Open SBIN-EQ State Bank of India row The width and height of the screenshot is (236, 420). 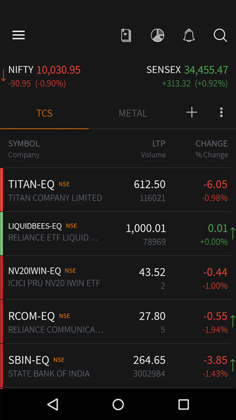[x=117, y=366]
